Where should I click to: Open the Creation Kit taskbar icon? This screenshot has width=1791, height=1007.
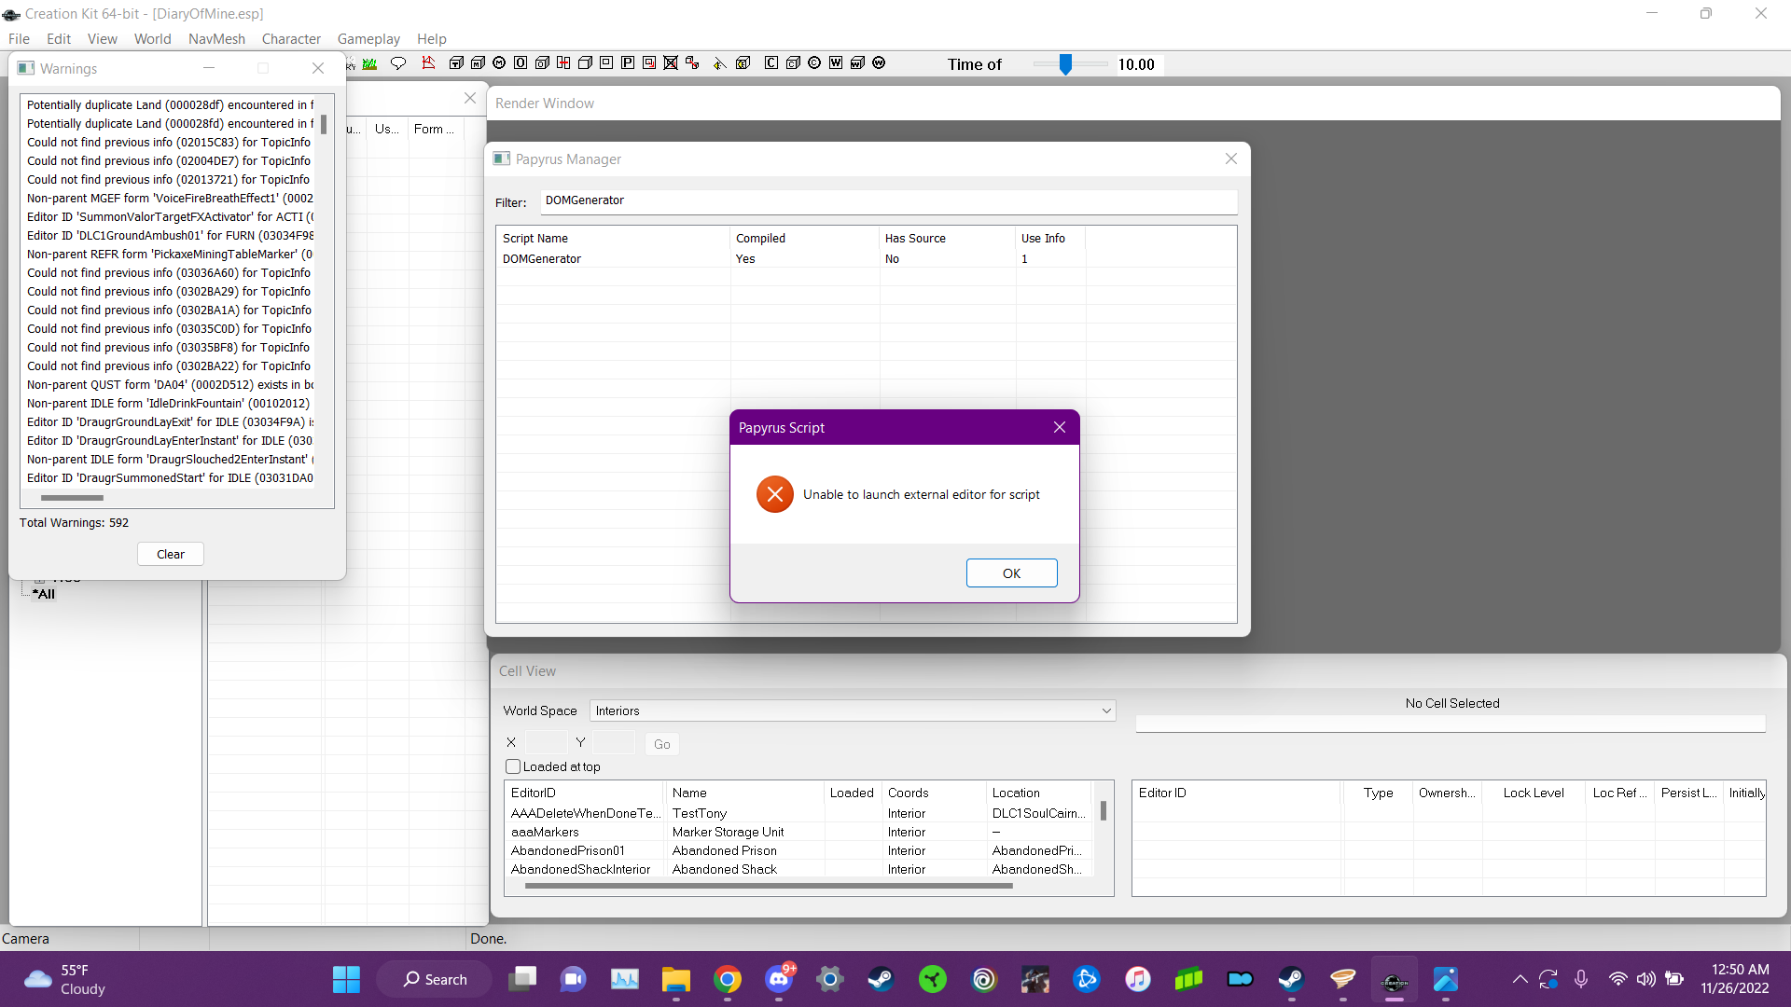click(1395, 979)
